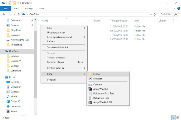
Task: Expand the Lihat context submenu
Action: (x=64, y=28)
